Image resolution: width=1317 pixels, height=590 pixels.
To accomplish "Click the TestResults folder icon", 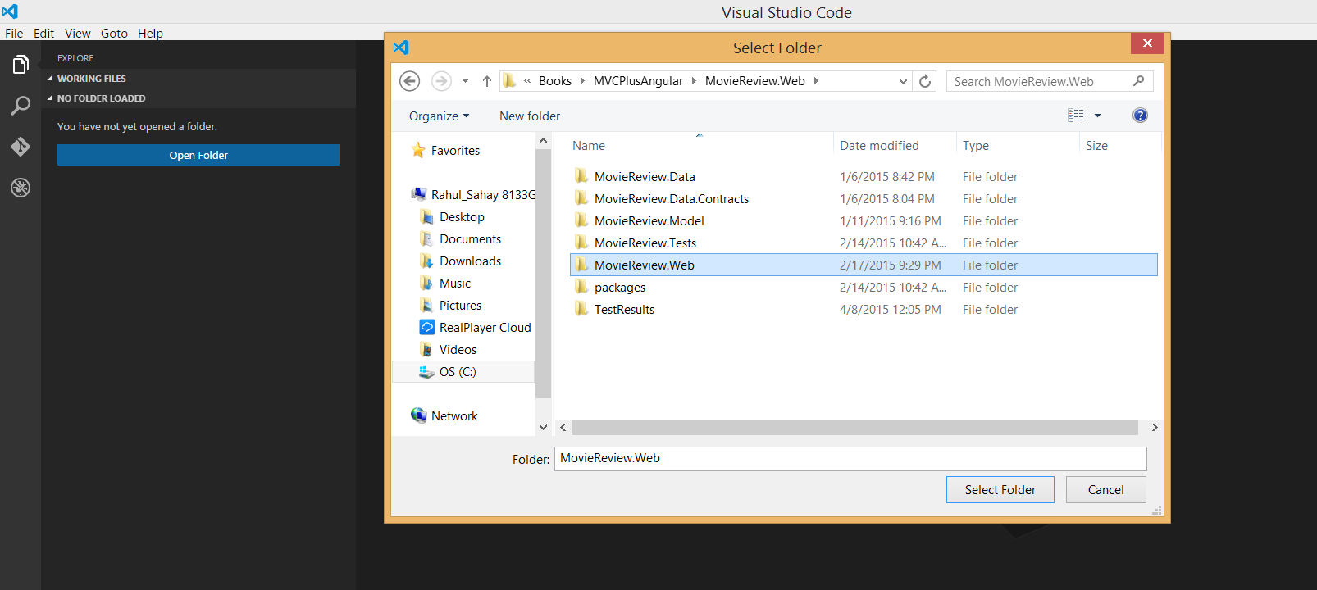I will (x=581, y=309).
